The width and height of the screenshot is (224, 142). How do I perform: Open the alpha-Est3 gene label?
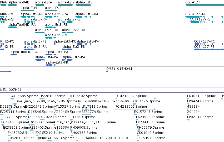coord(53,8)
